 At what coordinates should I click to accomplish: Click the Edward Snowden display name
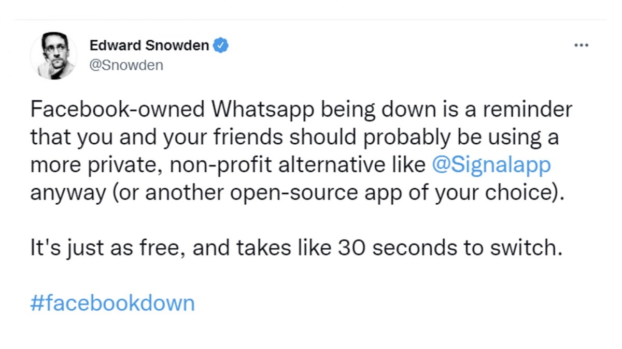coord(149,46)
